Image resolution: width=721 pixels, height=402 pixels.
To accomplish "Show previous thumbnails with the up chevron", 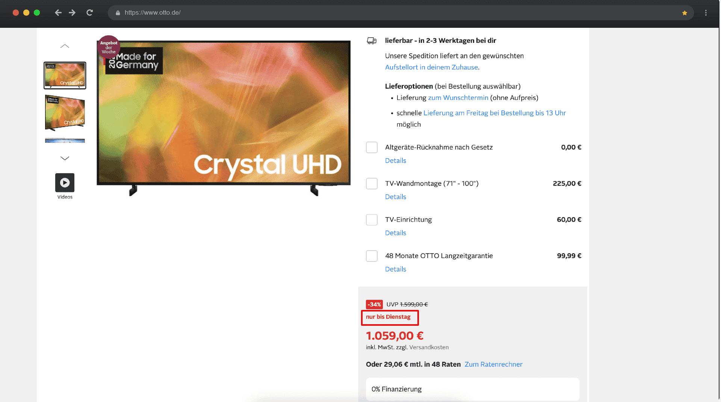I will (x=65, y=46).
